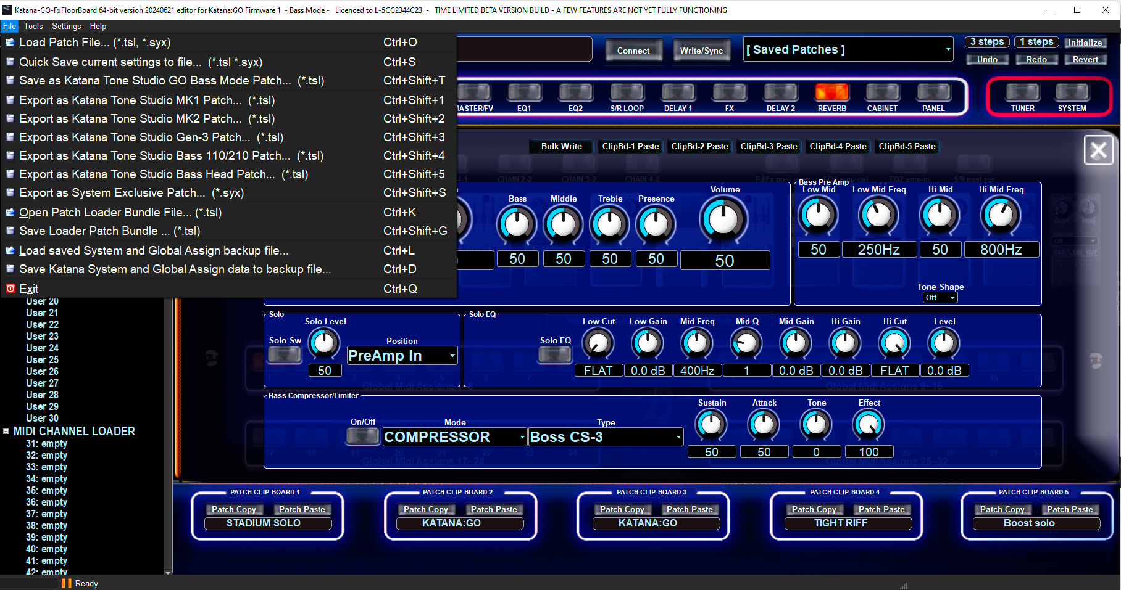Click the compressor Sustain knob

tap(711, 424)
